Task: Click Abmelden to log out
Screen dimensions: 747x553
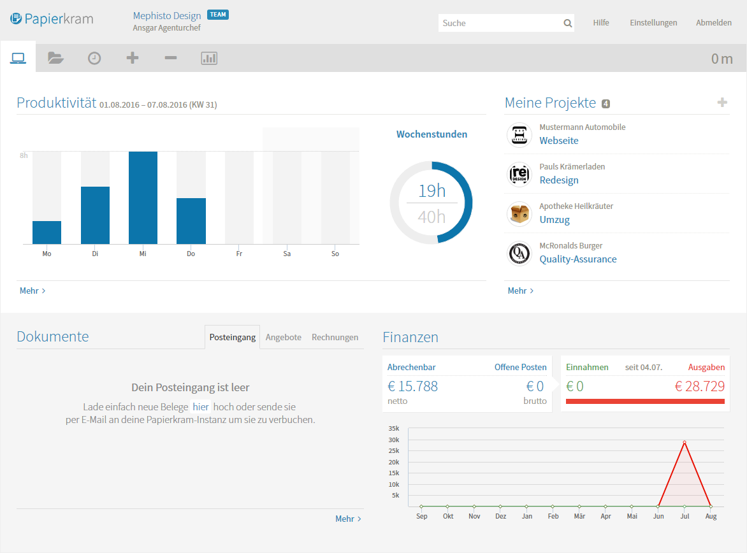Action: 714,22
